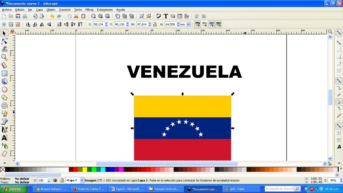Select the Spiral tool

(5, 106)
